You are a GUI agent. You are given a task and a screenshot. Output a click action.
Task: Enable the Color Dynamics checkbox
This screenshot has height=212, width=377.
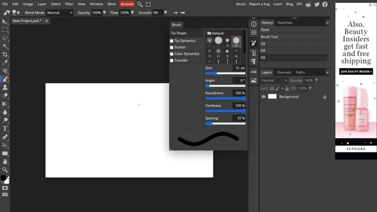tap(171, 54)
